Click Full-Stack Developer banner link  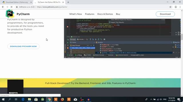(90, 83)
